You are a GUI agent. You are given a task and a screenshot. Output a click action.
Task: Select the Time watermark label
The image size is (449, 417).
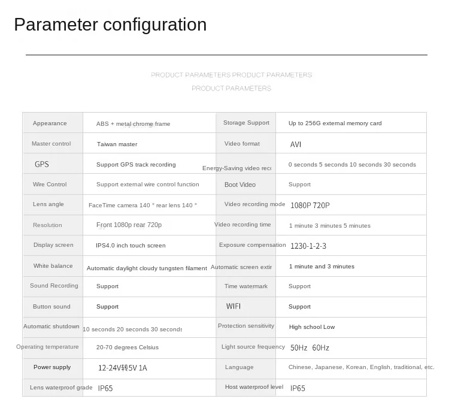point(246,286)
